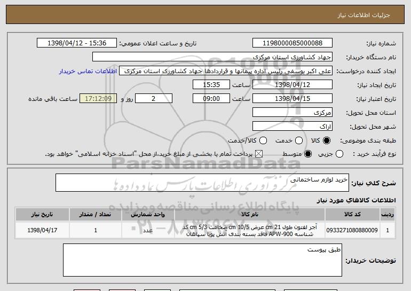
Task: Click نام کالا column header
Action: pyautogui.click(x=250, y=215)
